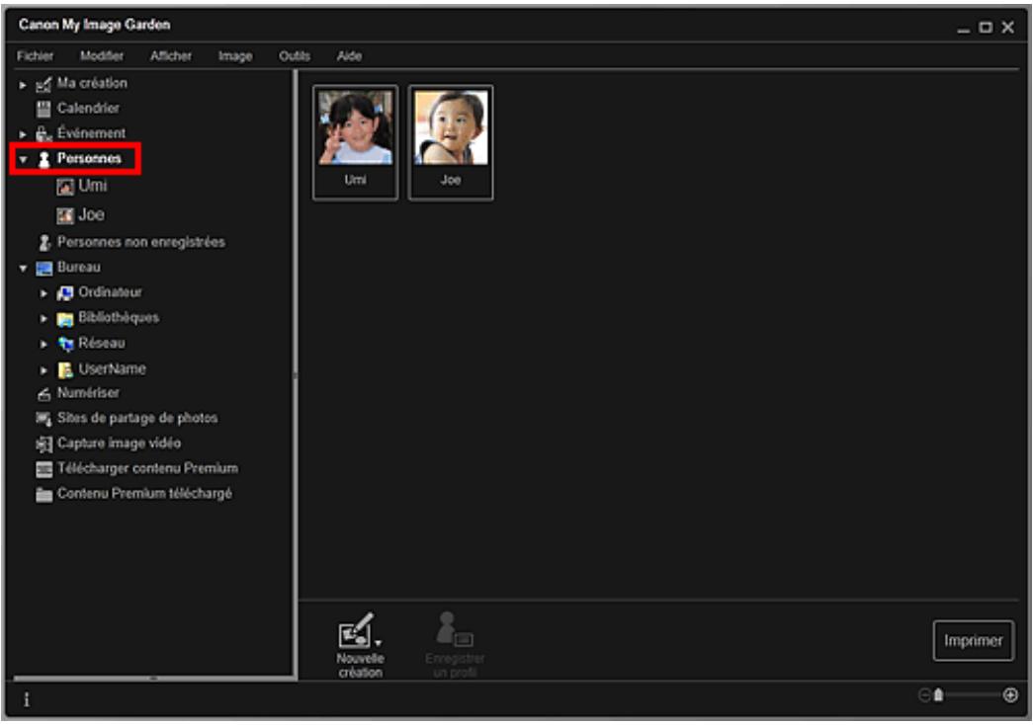Viewport: 1033px width, 725px height.
Task: Click the Personnes non enregistrées icon
Action: click(44, 243)
